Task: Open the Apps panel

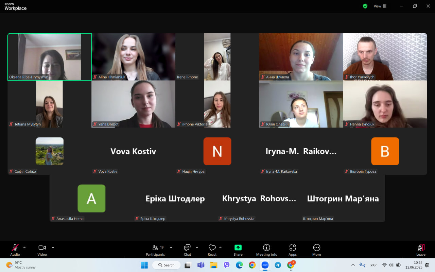Action: pos(293,250)
